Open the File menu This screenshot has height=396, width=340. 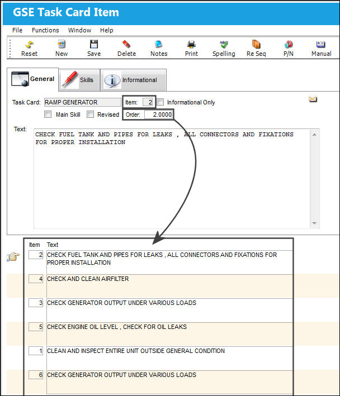click(x=17, y=30)
